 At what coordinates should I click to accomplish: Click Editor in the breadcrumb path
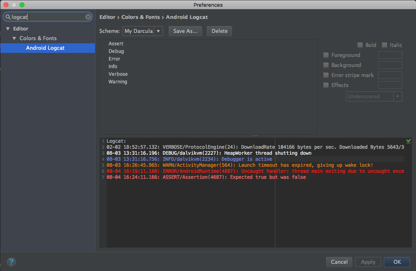[x=107, y=17]
